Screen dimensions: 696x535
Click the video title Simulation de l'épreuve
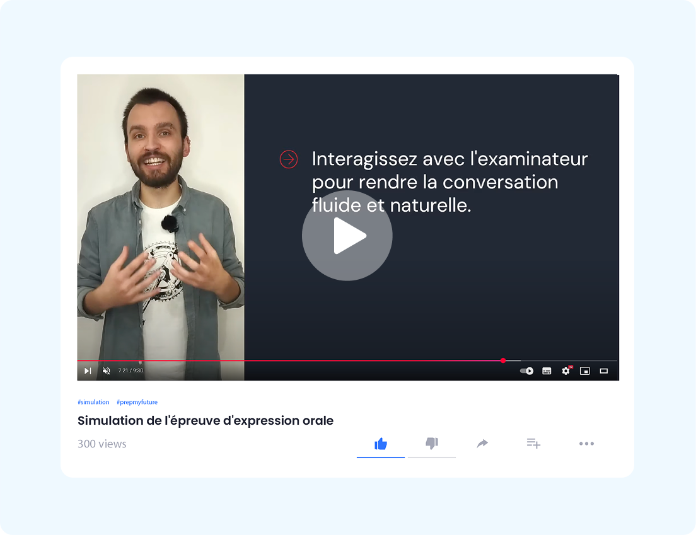click(206, 420)
